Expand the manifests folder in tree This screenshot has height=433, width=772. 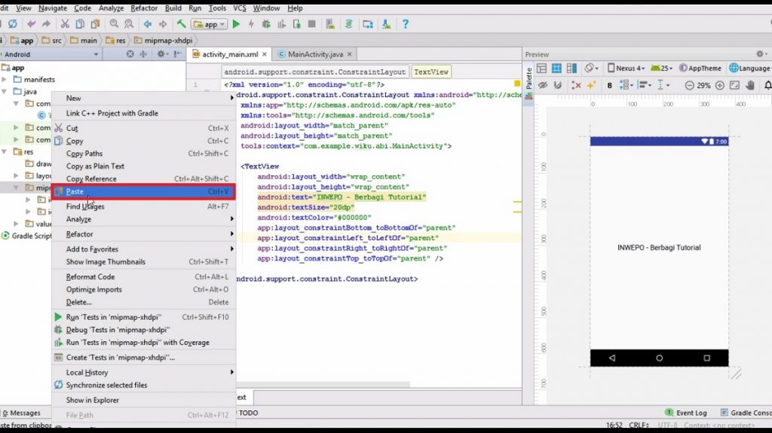click(x=5, y=80)
